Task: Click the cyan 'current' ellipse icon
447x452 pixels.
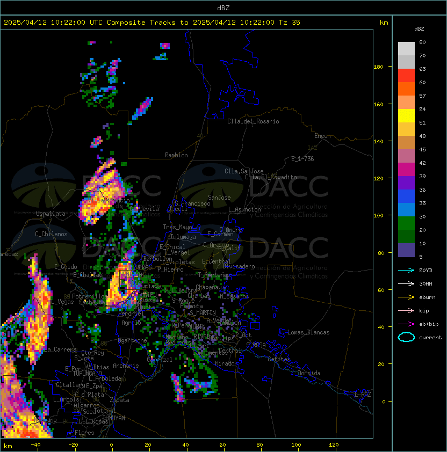Action: click(406, 337)
